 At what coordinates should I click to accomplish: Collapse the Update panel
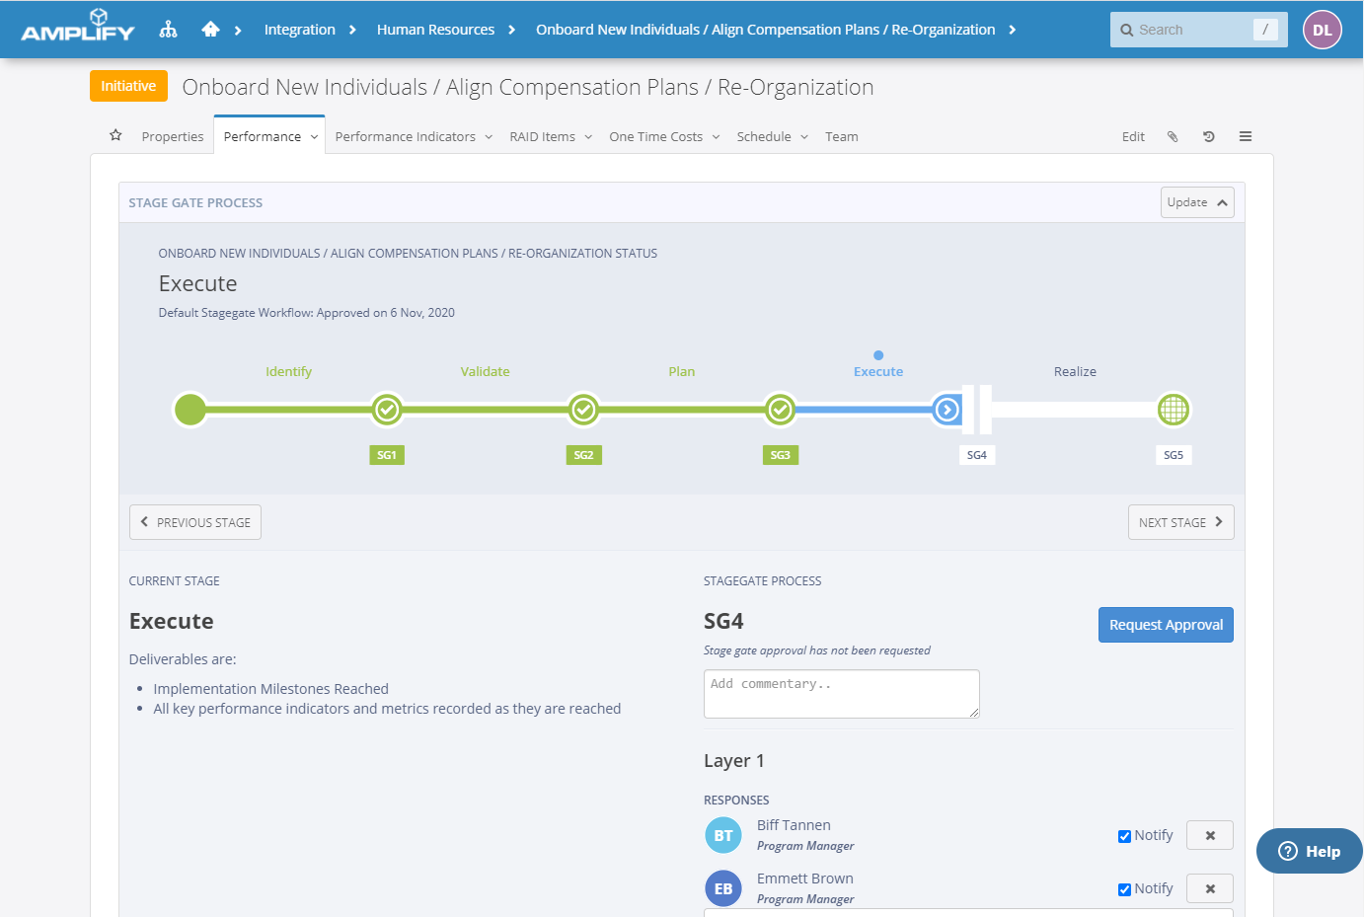[1197, 202]
